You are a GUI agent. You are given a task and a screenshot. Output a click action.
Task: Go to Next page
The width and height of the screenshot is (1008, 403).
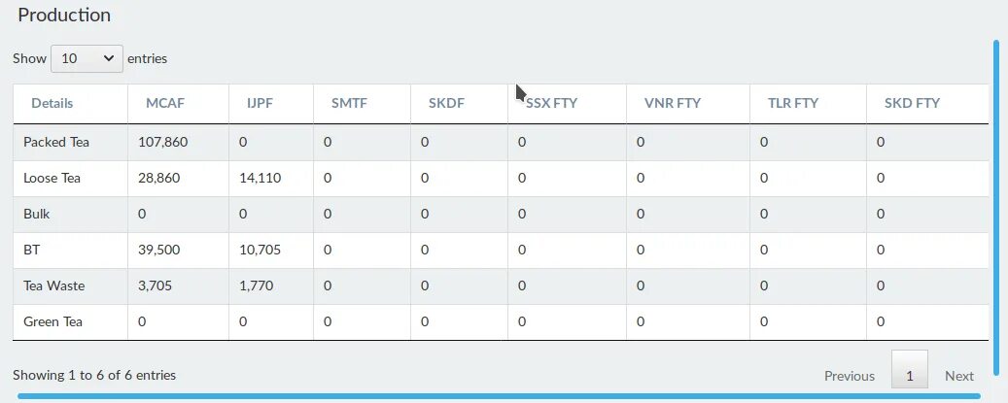click(959, 376)
